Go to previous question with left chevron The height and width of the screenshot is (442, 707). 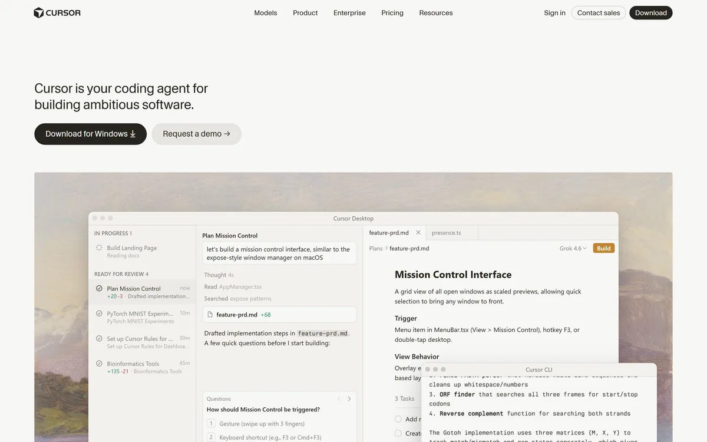pos(339,399)
